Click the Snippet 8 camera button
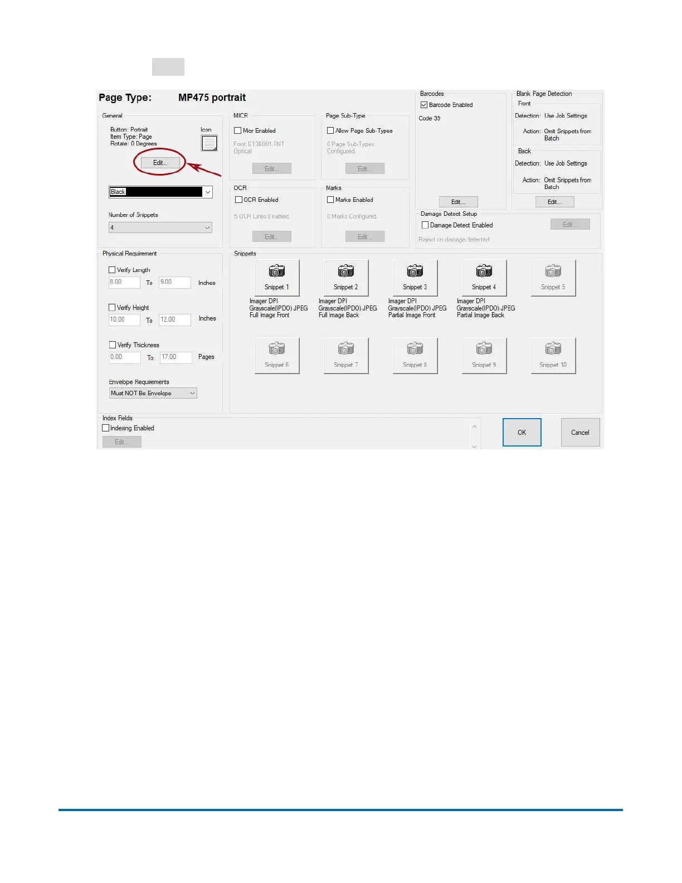Viewport: 682px width, 883px height. (415, 356)
